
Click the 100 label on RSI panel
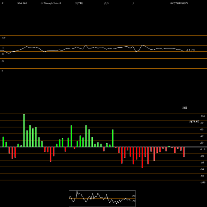click(3, 38)
